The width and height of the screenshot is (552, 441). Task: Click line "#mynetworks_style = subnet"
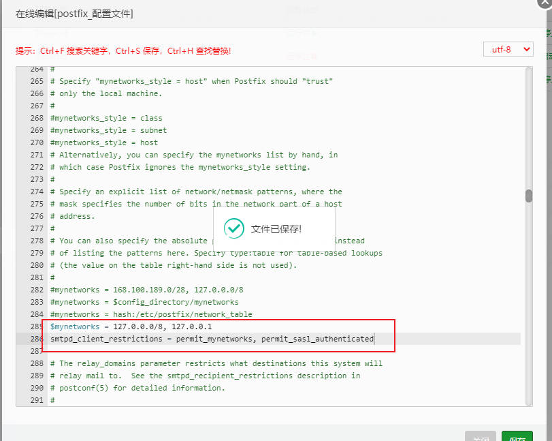(108, 130)
